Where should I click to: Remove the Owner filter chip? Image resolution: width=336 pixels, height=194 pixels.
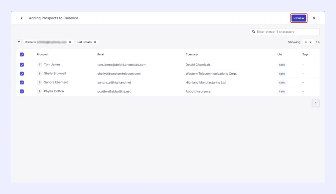(70, 42)
